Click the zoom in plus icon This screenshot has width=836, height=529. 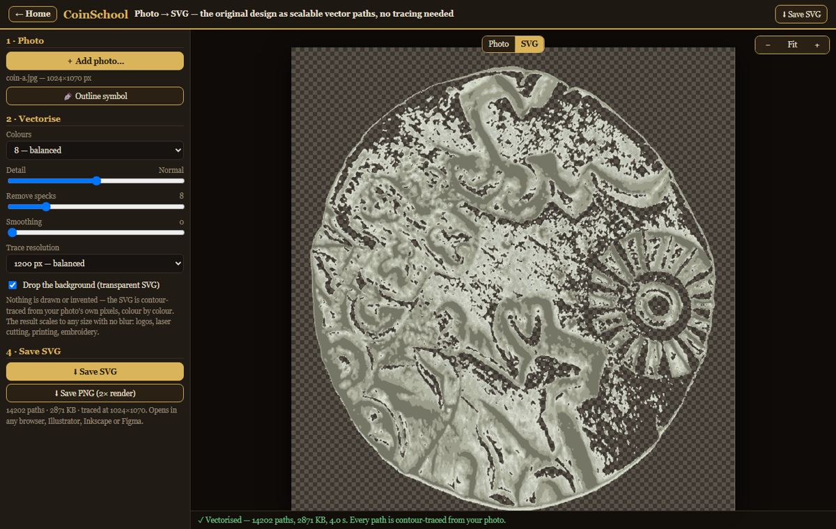816,45
